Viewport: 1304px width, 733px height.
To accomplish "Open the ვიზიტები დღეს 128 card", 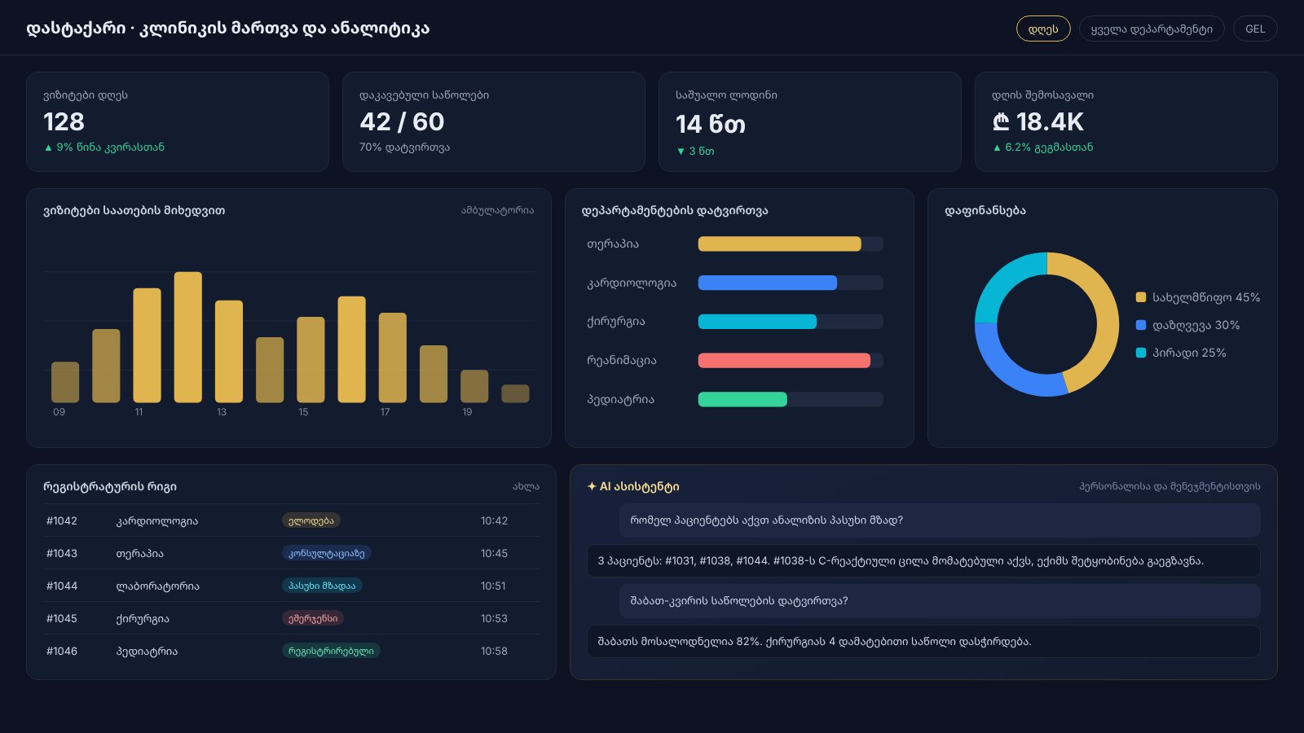I will tap(178, 121).
